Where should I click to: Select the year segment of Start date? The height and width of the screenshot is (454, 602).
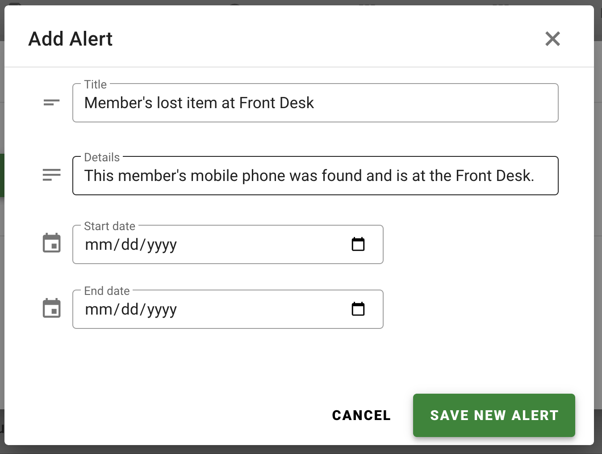point(162,245)
